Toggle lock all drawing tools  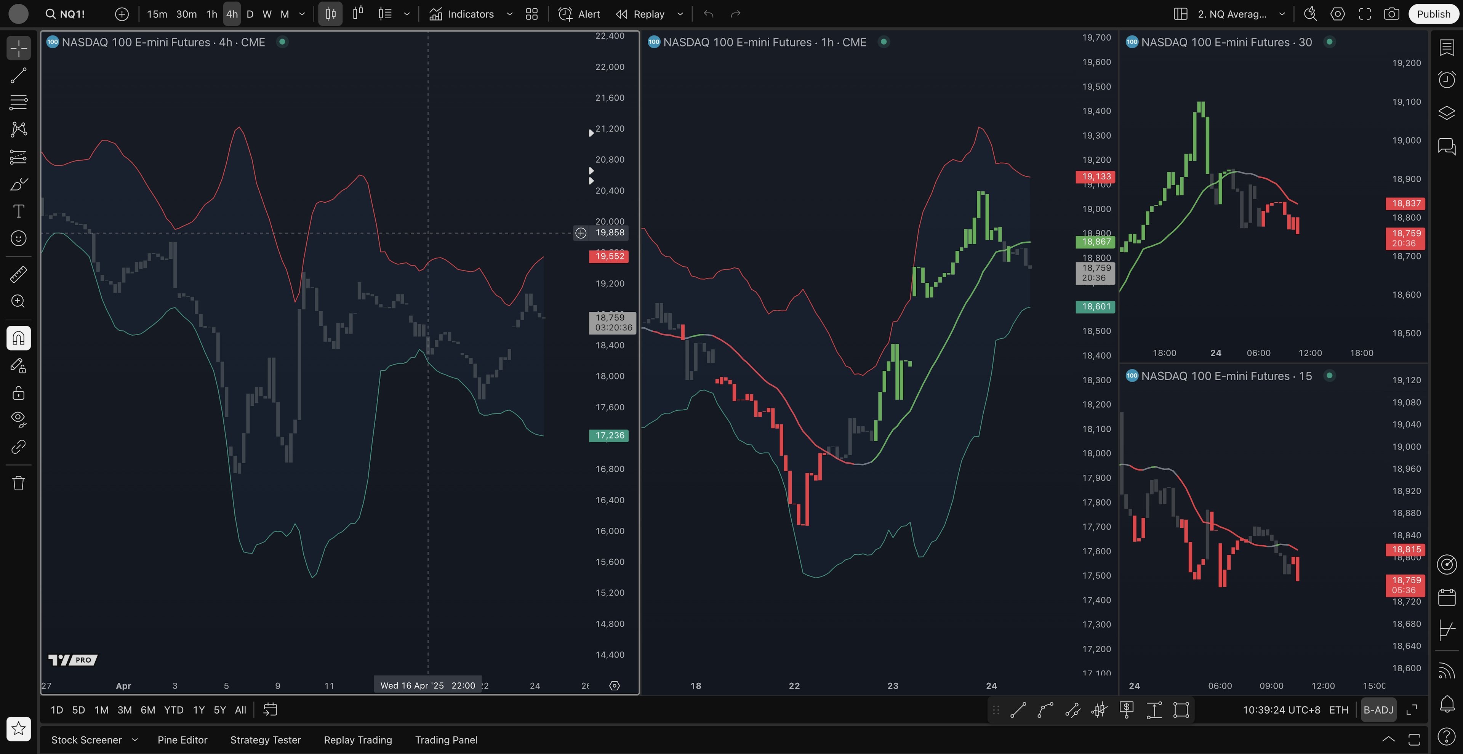[18, 393]
